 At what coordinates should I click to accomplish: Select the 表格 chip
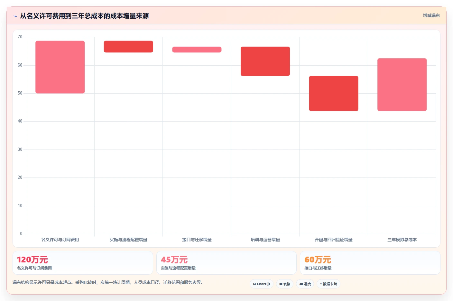(x=285, y=284)
